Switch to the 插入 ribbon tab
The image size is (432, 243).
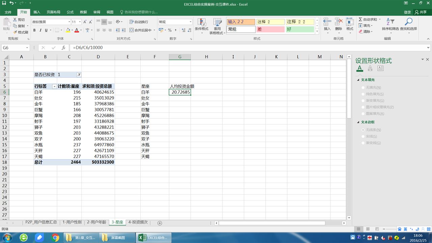[x=36, y=12]
